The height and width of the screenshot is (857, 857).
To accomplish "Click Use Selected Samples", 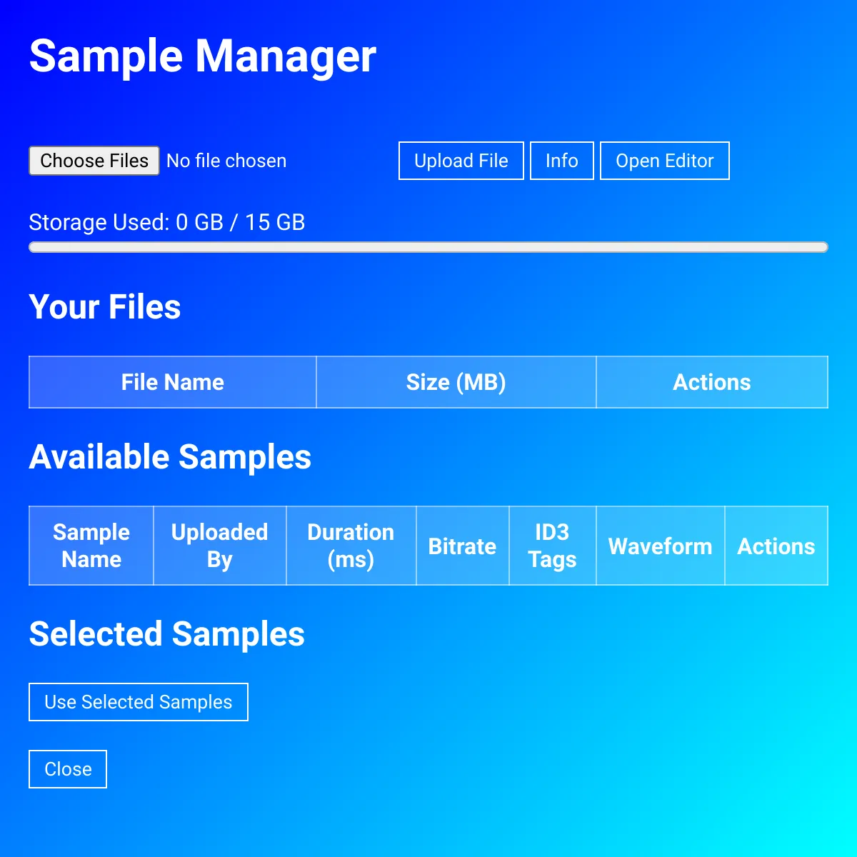I will [x=138, y=702].
